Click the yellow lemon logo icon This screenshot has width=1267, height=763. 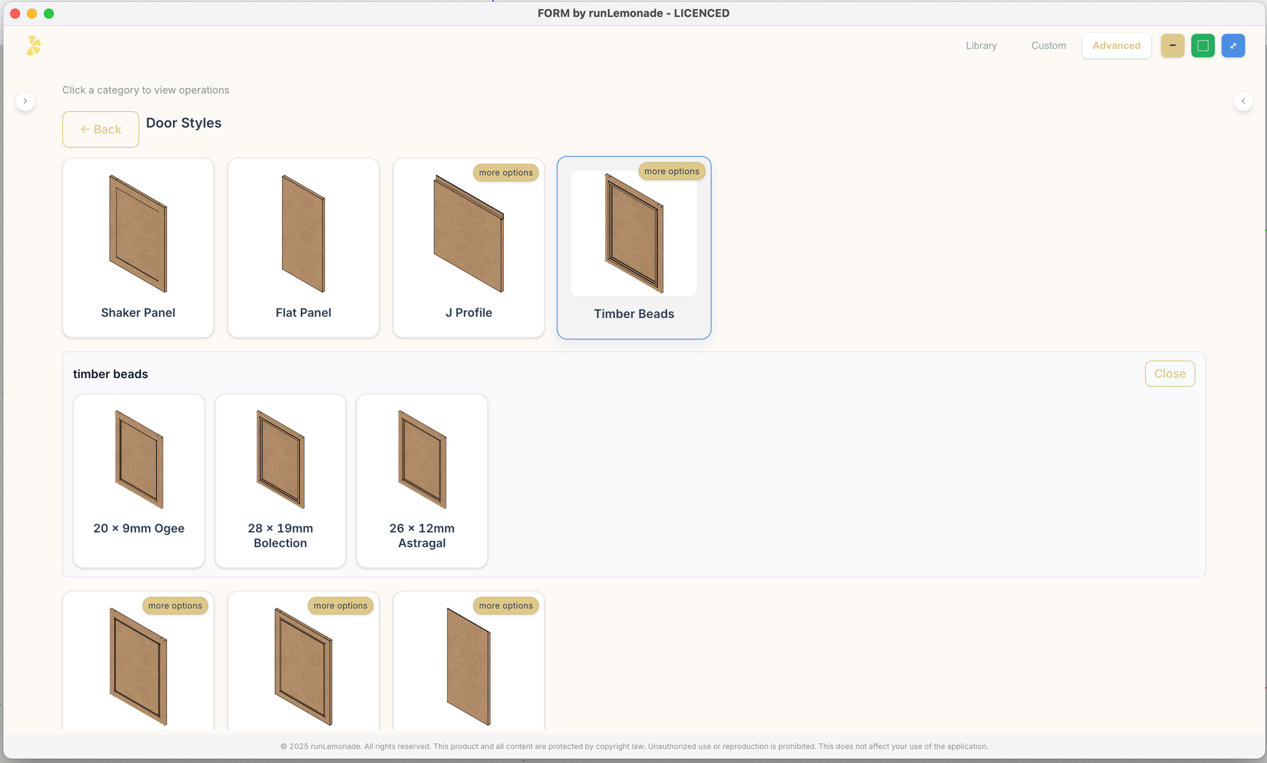[x=34, y=46]
